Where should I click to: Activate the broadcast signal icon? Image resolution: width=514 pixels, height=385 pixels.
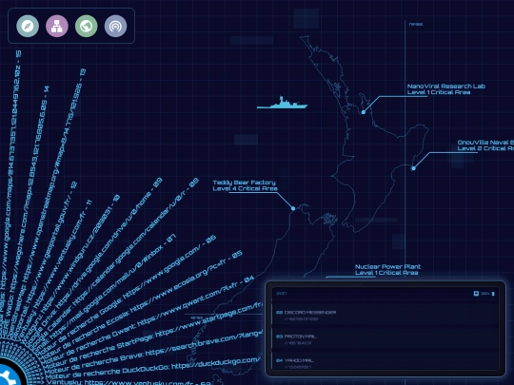click(x=115, y=26)
